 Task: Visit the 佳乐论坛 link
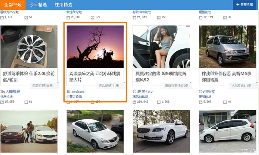[x=6, y=97]
